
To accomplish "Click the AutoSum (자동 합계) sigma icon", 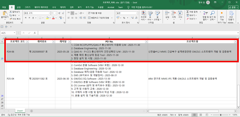I will pyautogui.click(x=188, y=12).
